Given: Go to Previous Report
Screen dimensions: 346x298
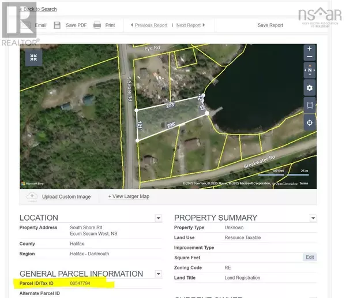Looking at the screenshot, I should pos(149,25).
